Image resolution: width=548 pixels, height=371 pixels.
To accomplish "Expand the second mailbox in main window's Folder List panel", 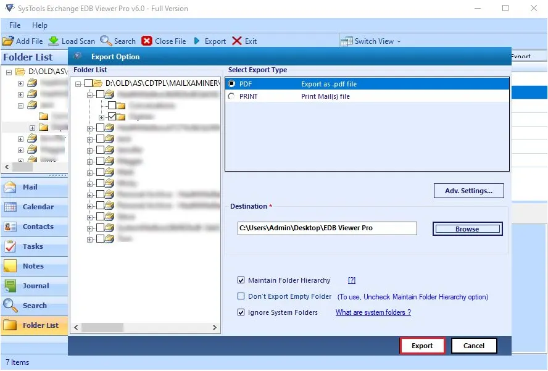I will pyautogui.click(x=20, y=95).
